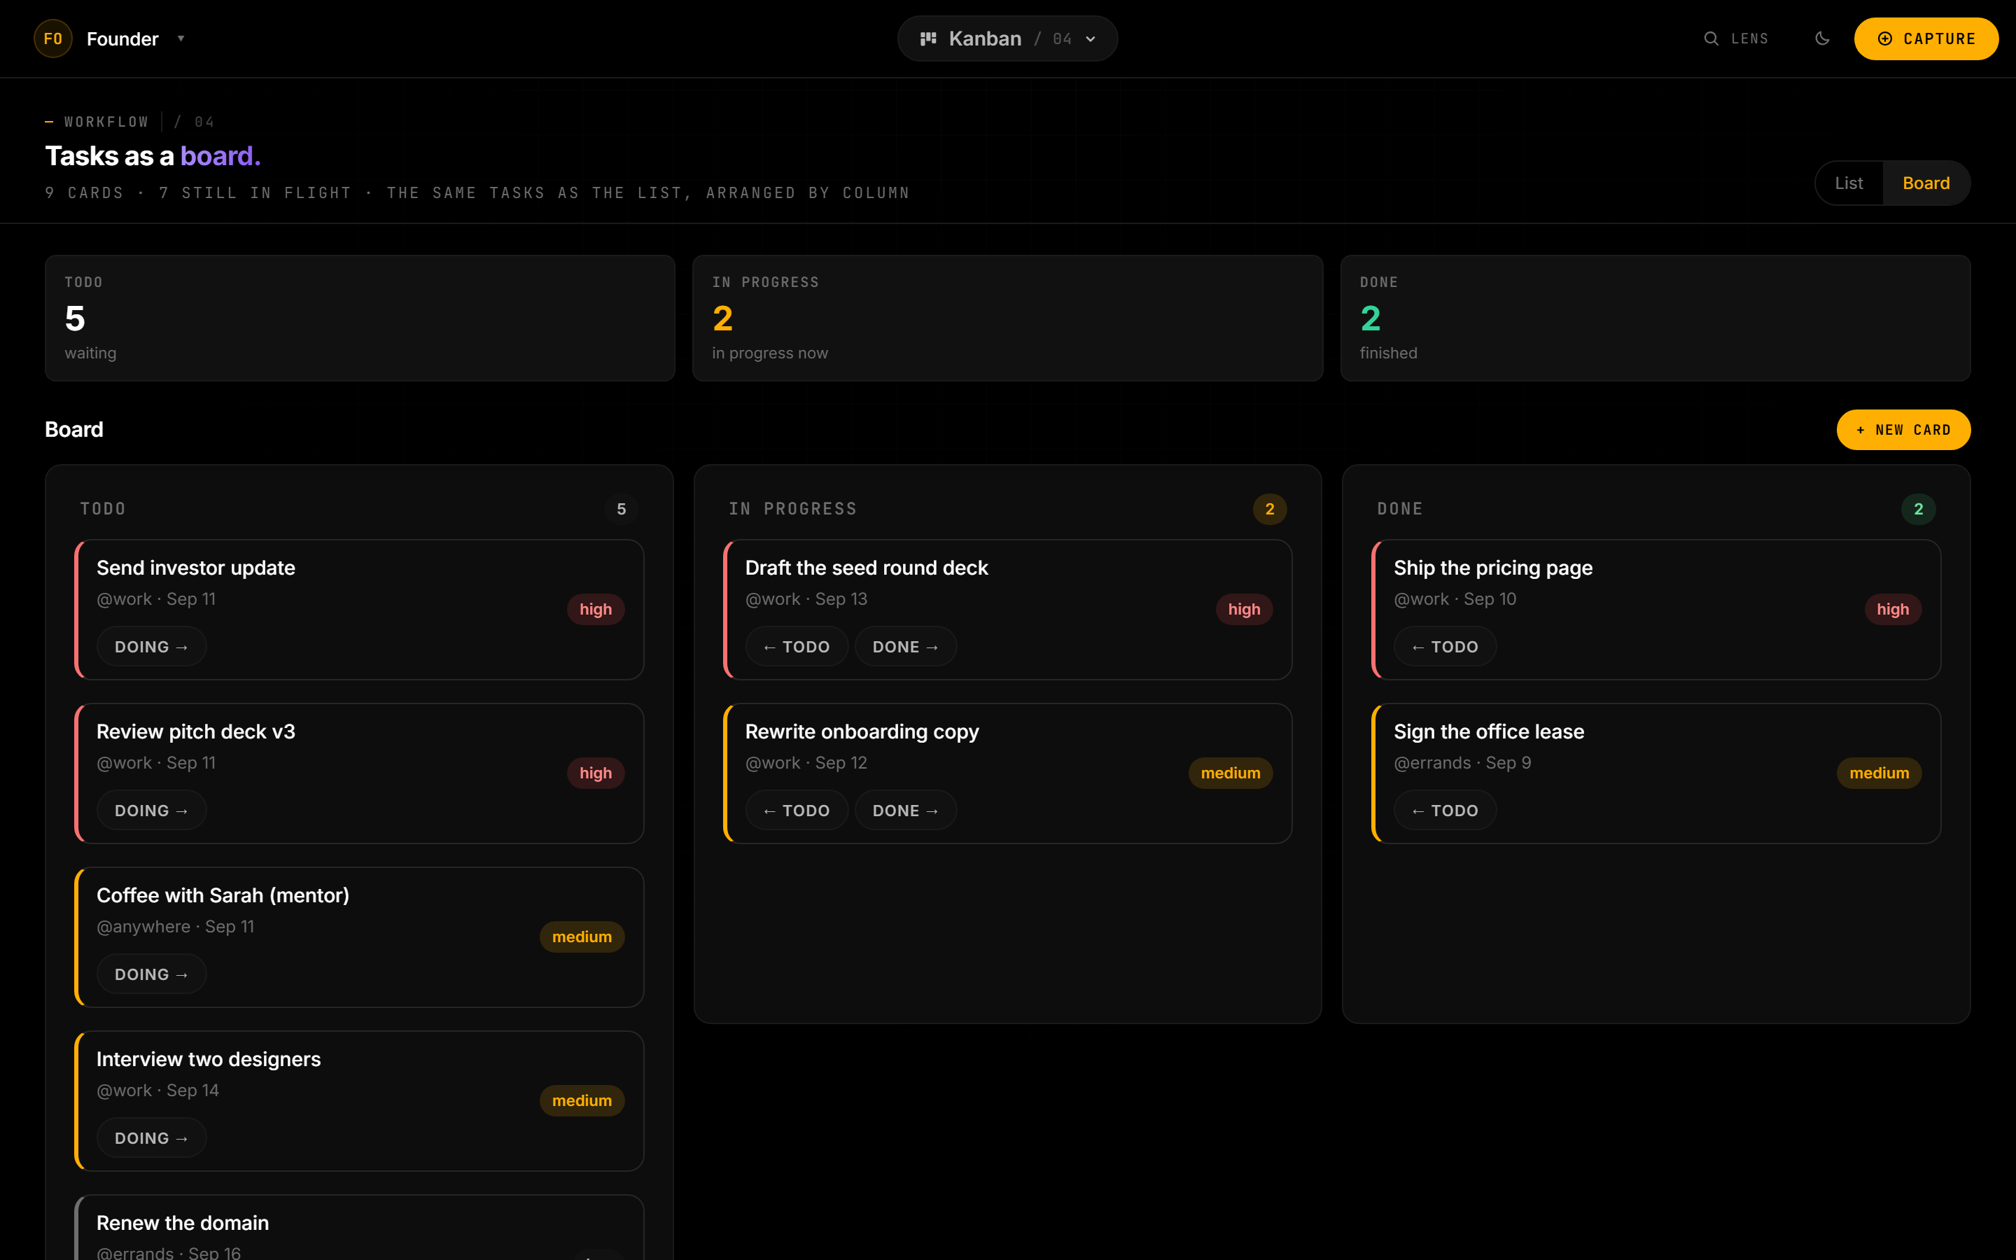
Task: Click the IN PROGRESS summary stat card
Action: (x=1007, y=318)
